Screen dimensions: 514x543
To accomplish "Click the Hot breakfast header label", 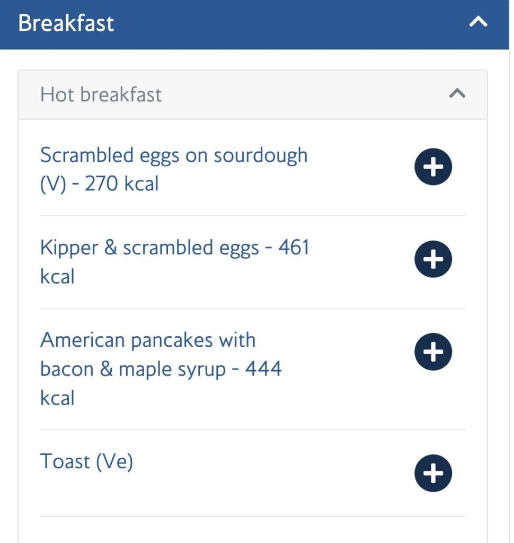I will click(x=101, y=94).
